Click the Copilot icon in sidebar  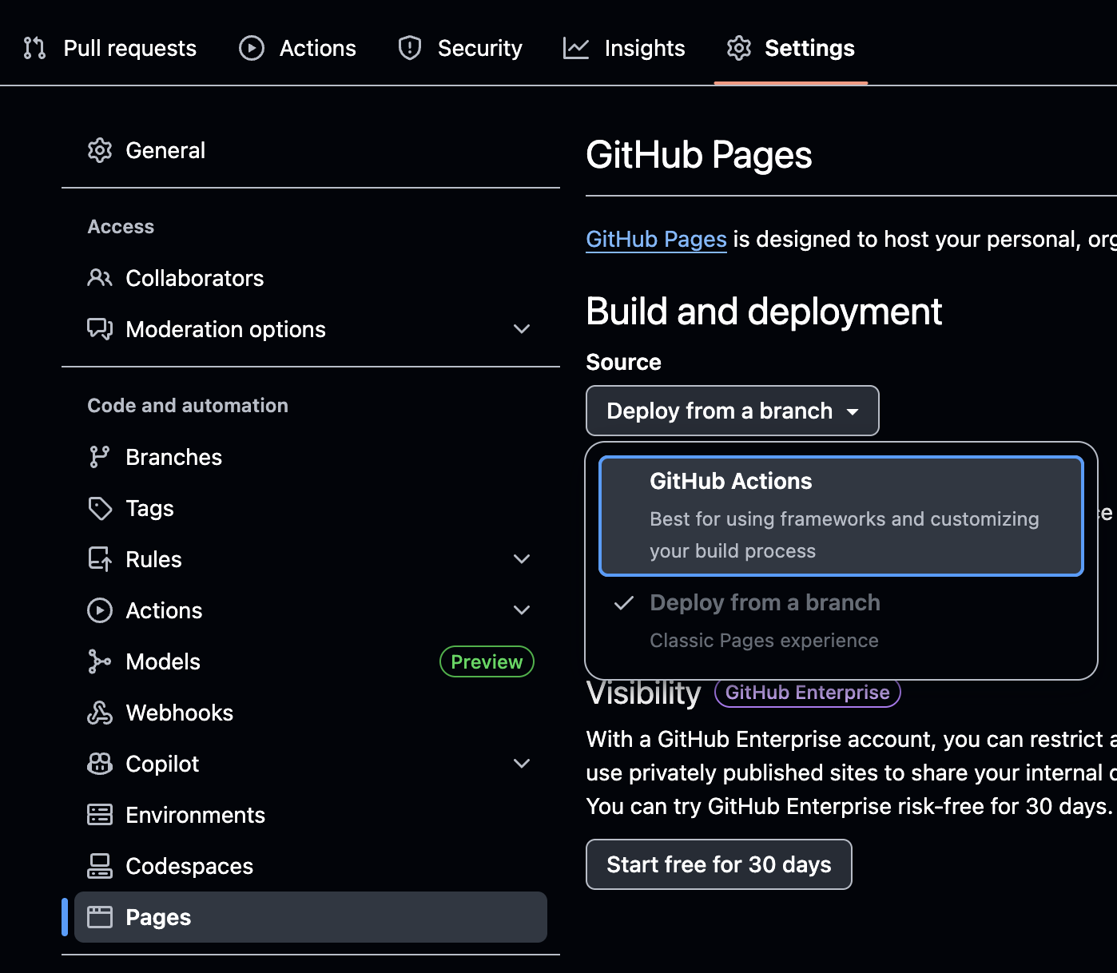click(x=100, y=764)
